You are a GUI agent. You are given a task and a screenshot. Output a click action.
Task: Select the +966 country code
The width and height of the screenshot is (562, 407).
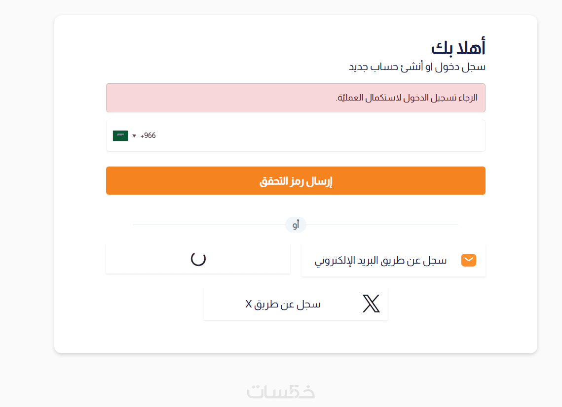point(148,136)
